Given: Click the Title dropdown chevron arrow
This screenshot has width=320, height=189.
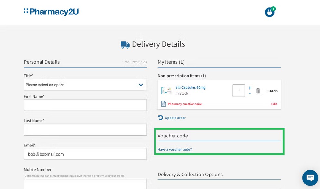Looking at the screenshot, I should (x=141, y=85).
